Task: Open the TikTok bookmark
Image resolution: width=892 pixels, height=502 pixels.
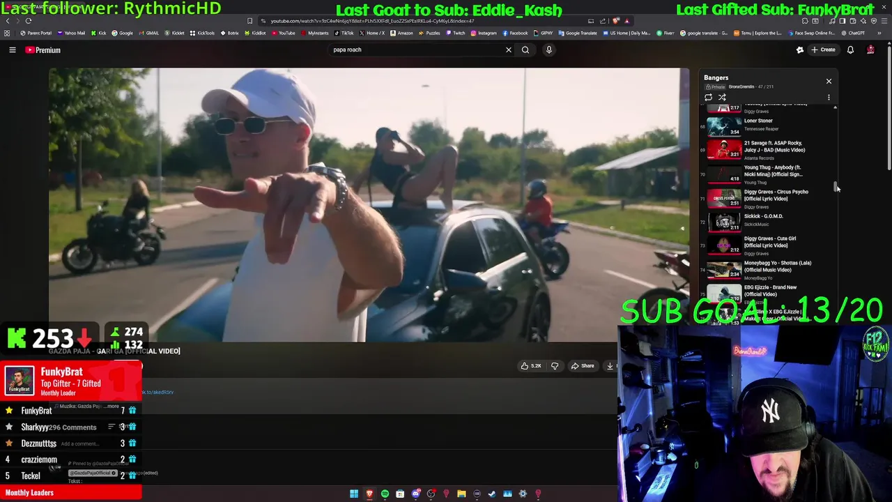Action: coord(344,33)
